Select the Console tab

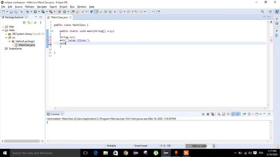55,114
